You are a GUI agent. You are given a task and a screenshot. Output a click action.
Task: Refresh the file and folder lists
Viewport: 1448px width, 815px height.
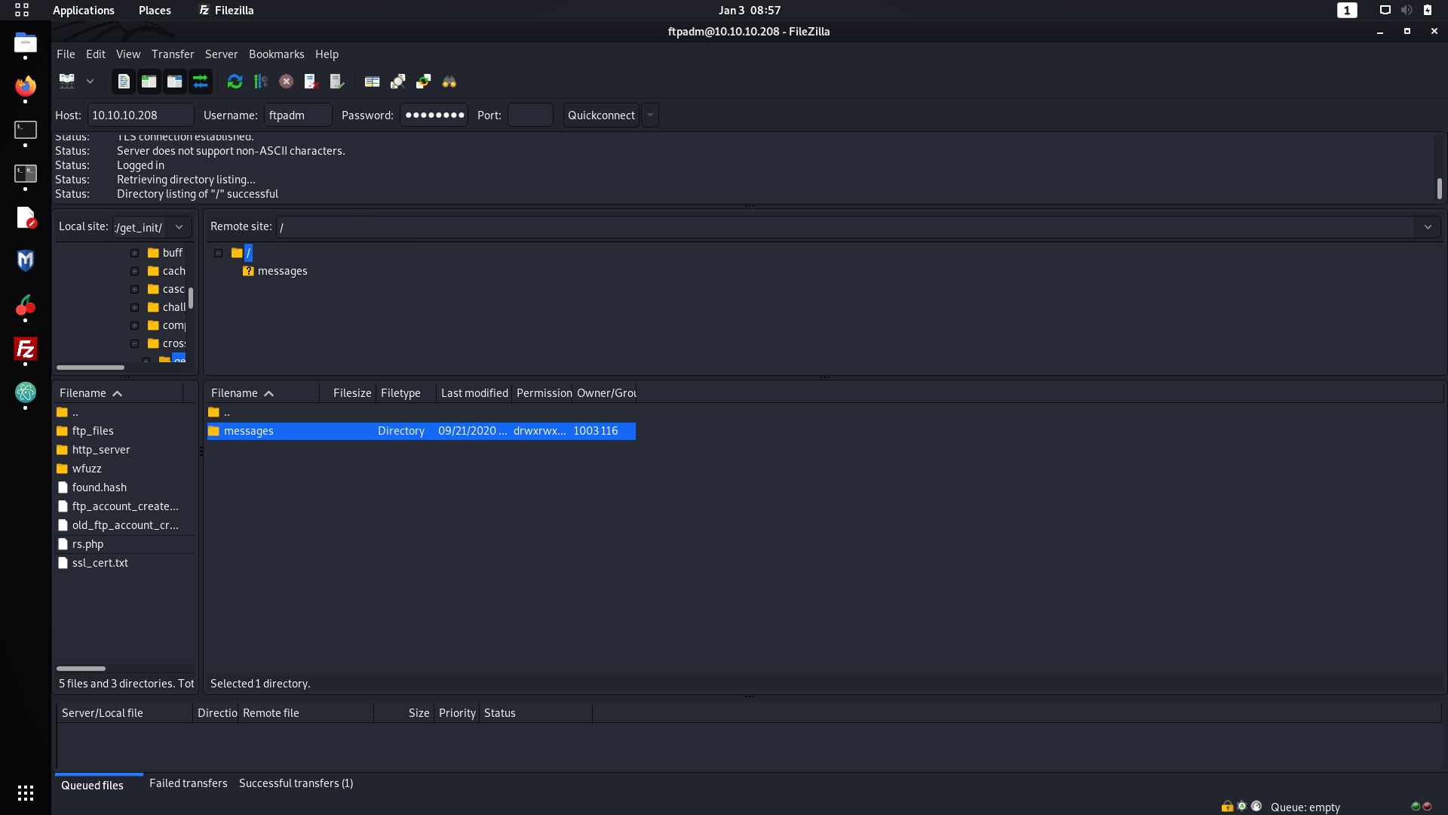tap(235, 81)
